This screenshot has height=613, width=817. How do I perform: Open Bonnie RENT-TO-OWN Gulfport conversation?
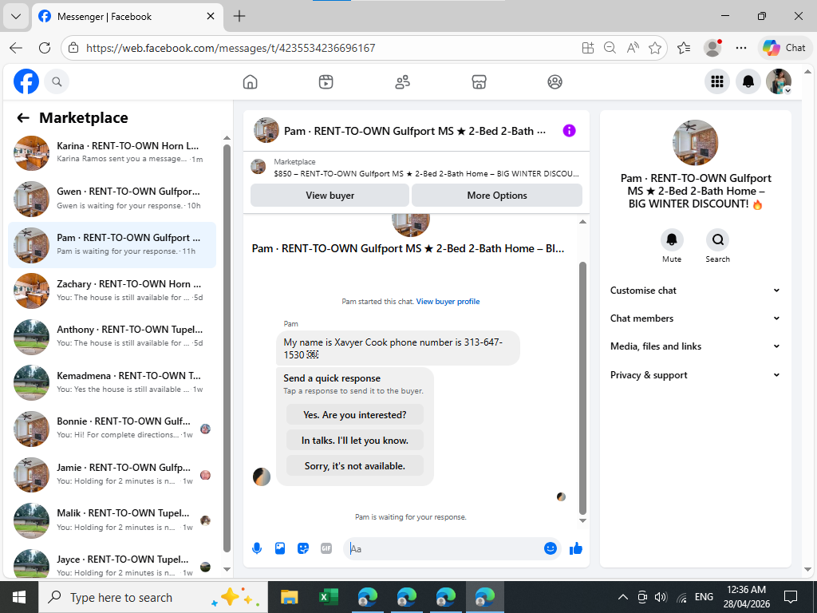coord(112,429)
